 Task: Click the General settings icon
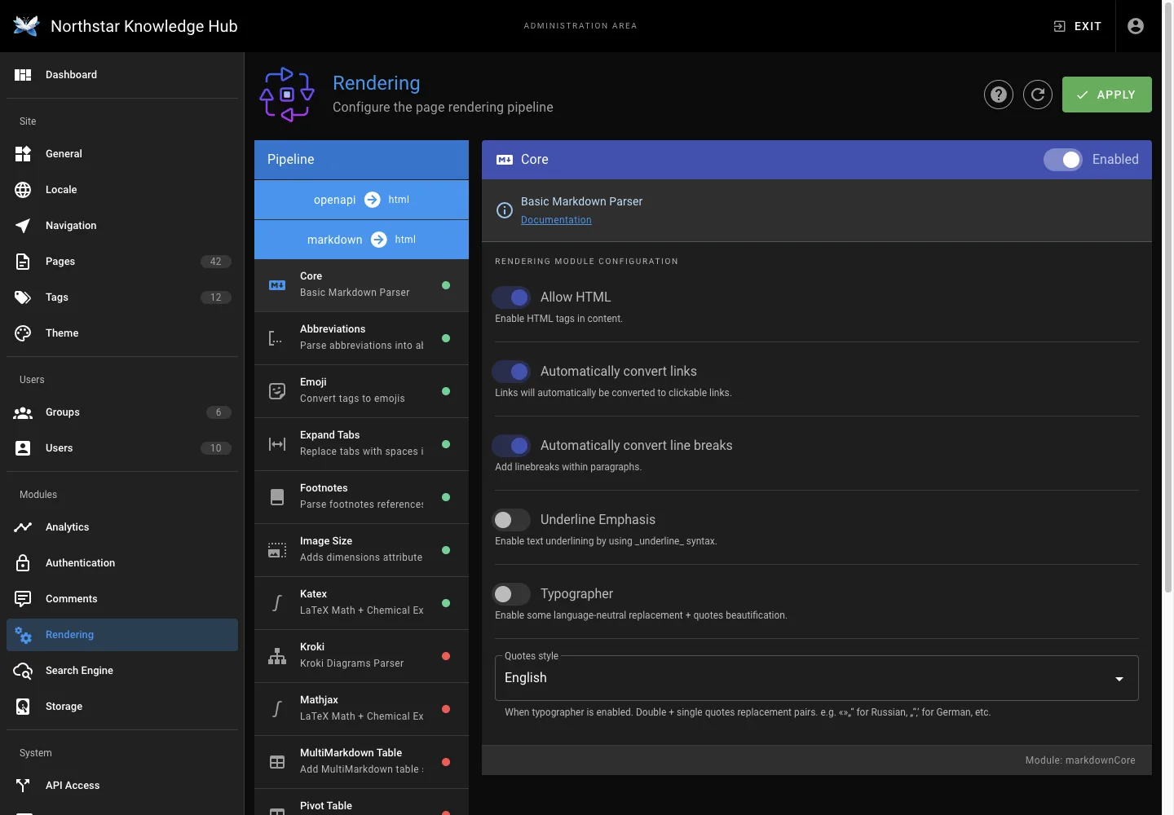coord(23,154)
